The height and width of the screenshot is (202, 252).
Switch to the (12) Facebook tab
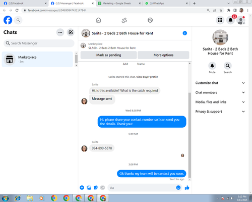coord(25,4)
